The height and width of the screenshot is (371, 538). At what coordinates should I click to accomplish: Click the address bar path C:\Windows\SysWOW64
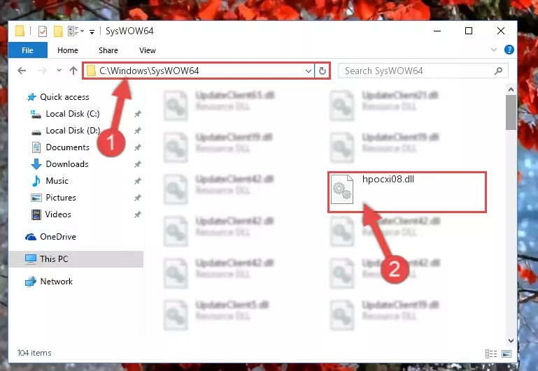pyautogui.click(x=149, y=71)
